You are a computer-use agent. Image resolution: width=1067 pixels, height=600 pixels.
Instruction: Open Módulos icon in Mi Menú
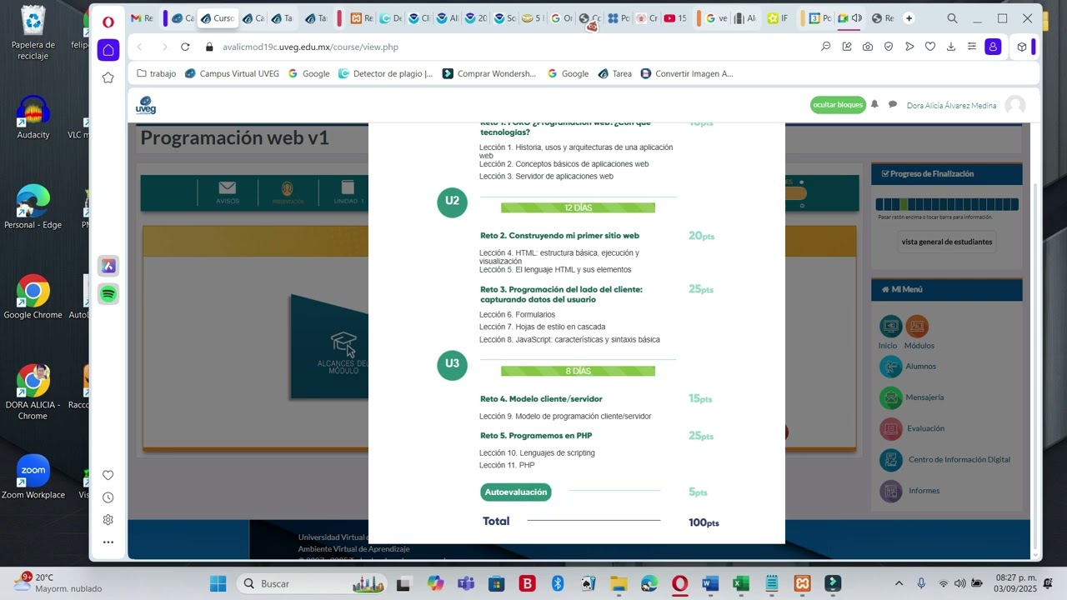coord(917,326)
